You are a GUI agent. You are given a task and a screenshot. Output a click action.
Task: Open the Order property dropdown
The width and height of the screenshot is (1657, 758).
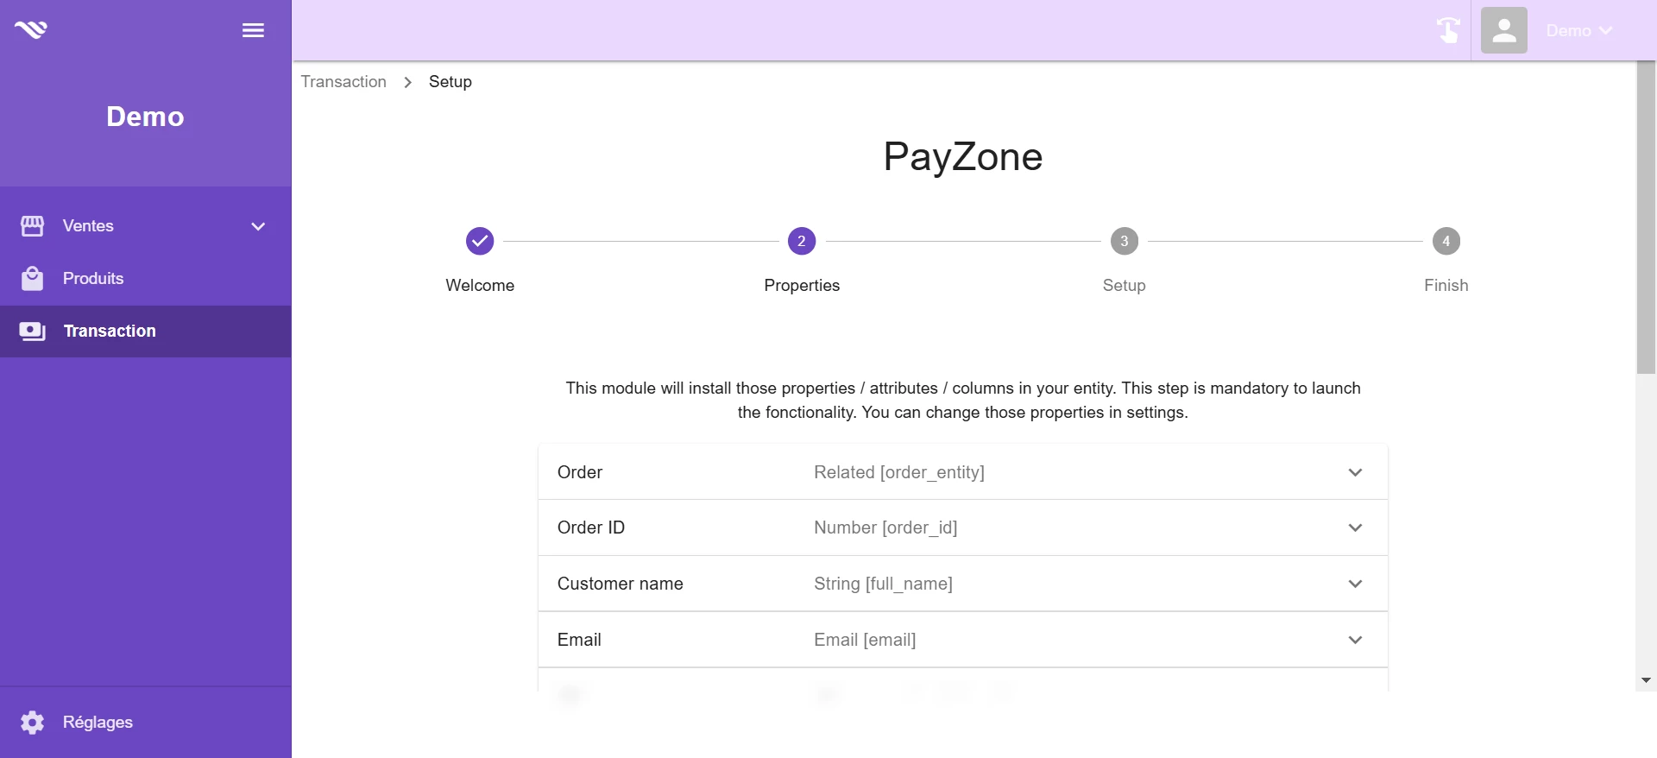(963, 472)
